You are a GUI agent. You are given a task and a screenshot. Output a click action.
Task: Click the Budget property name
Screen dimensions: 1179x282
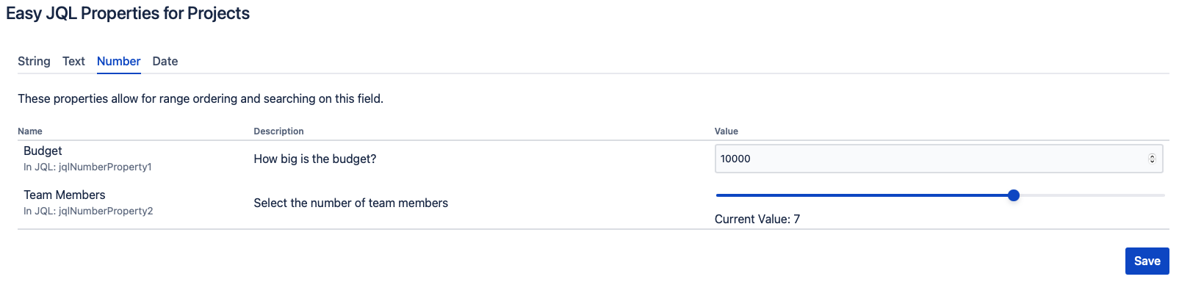[x=43, y=151]
